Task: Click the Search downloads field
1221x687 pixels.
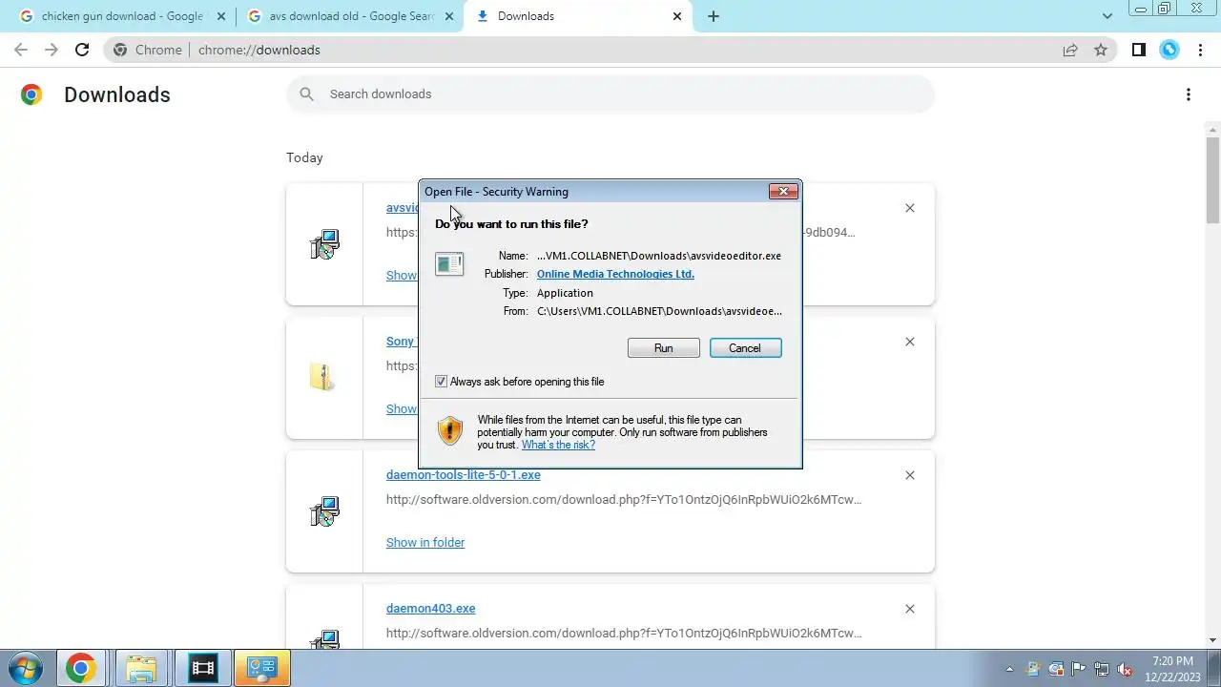Action: tap(610, 94)
